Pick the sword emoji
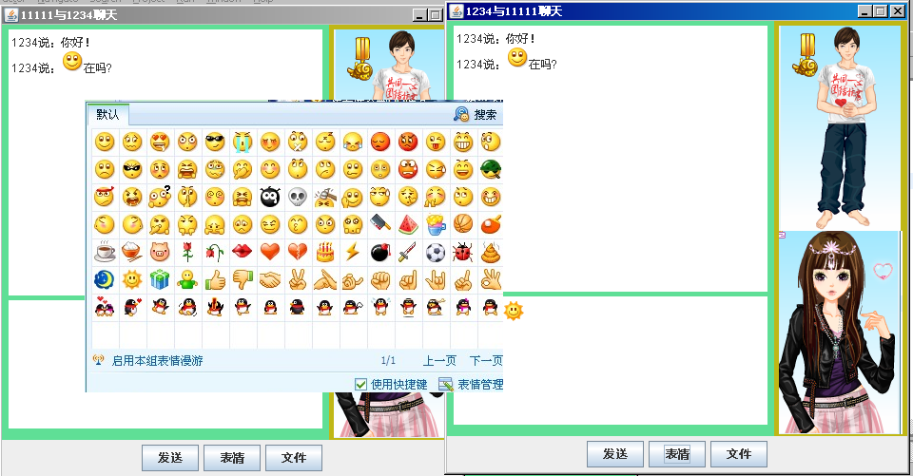This screenshot has height=476, width=913. click(408, 252)
